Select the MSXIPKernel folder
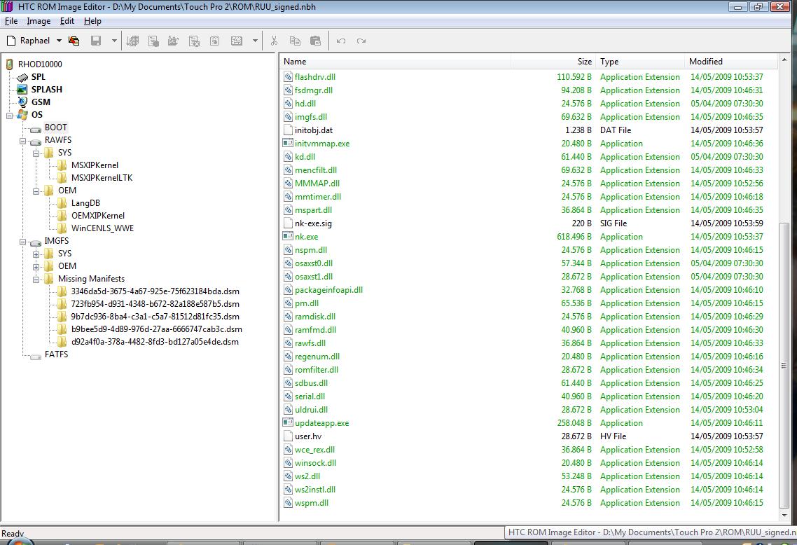 coord(95,165)
